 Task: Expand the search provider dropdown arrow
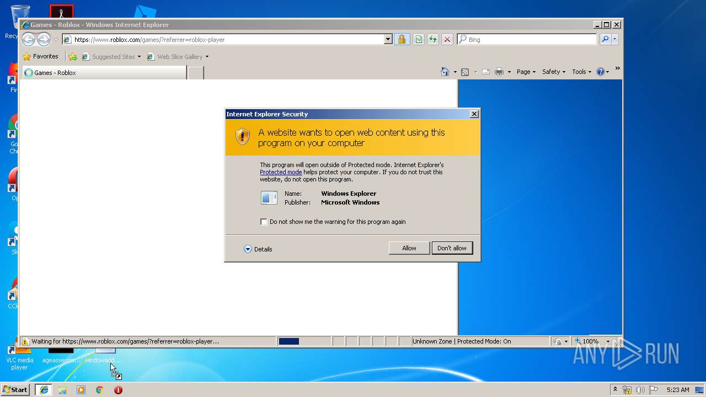(x=615, y=39)
